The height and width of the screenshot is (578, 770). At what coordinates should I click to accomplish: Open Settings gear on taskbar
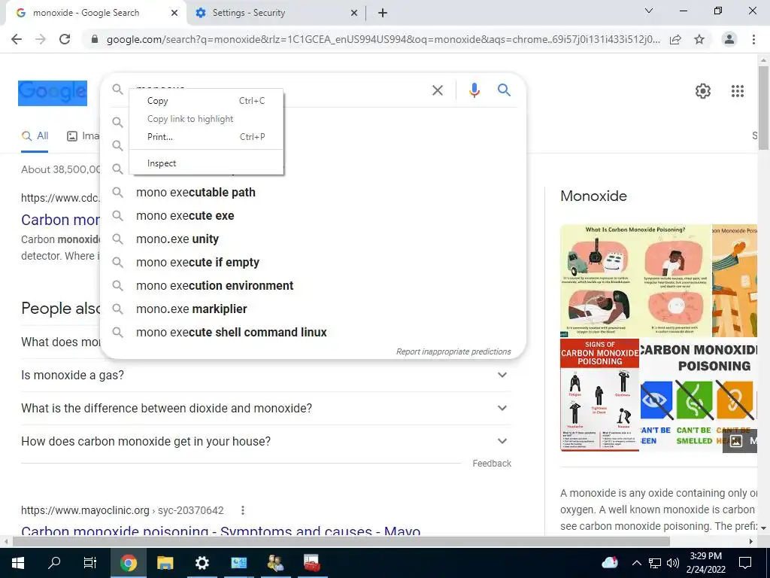click(x=202, y=563)
